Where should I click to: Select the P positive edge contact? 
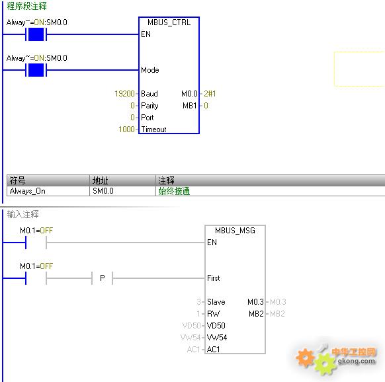(x=103, y=278)
